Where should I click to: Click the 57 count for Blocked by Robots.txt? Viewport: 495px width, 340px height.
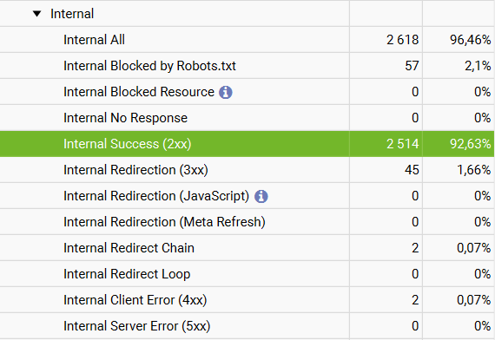point(412,66)
